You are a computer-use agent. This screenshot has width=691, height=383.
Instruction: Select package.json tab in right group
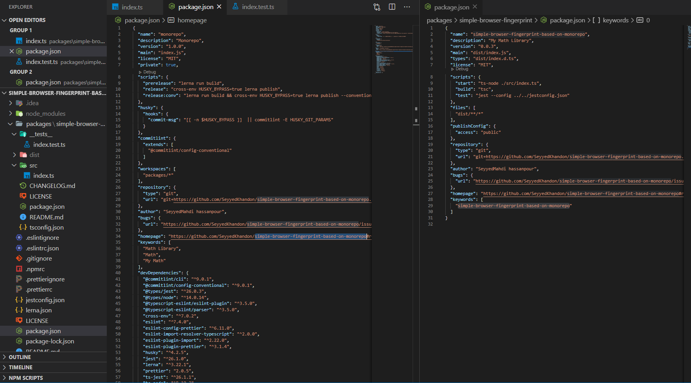452,7
